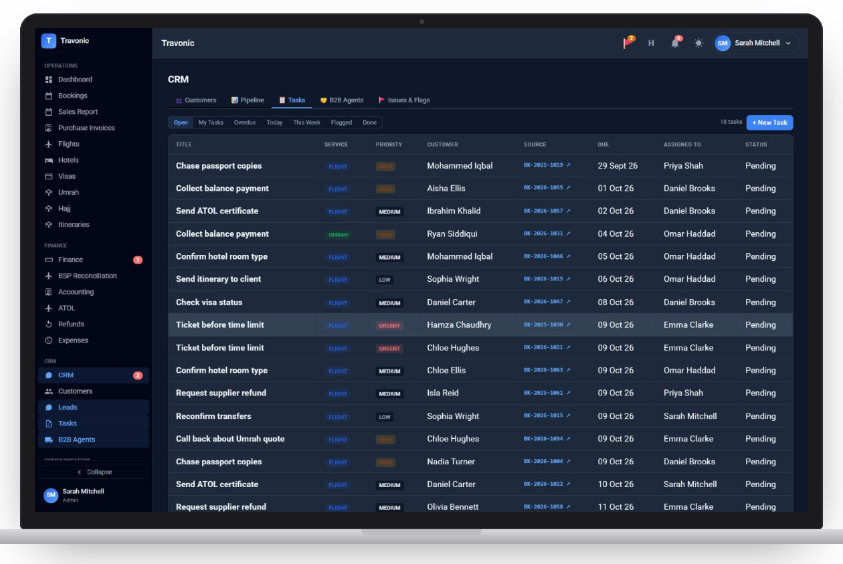
Task: Click the New Task button
Action: click(769, 122)
